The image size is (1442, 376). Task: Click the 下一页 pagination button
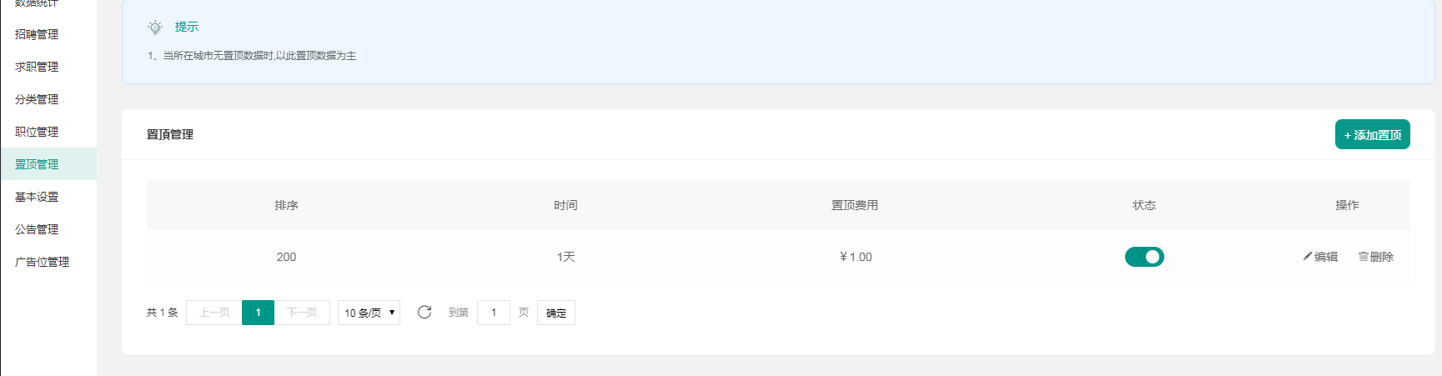tap(302, 313)
